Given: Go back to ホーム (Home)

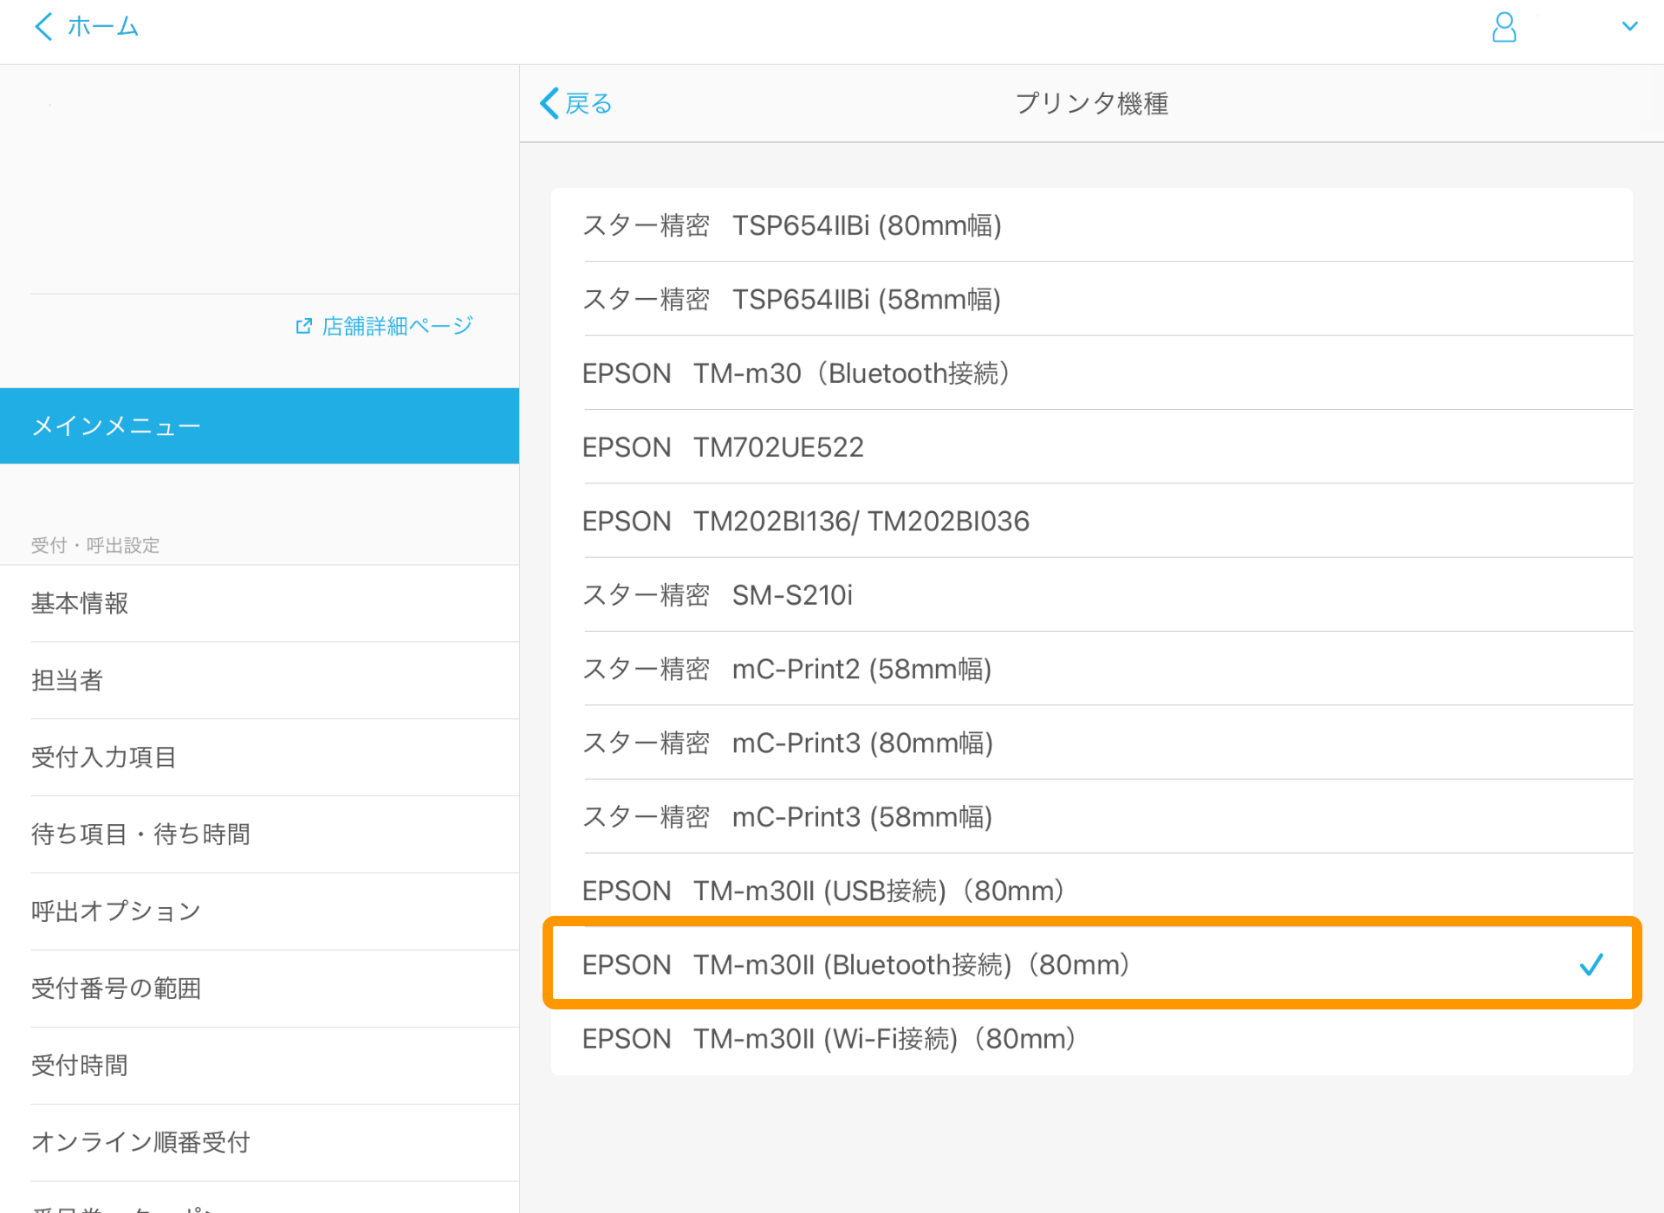Looking at the screenshot, I should click(86, 27).
